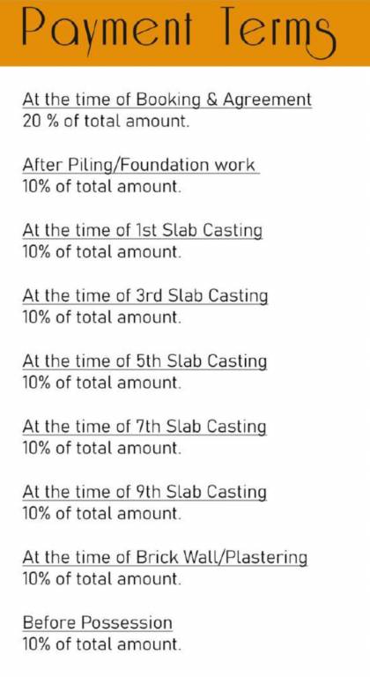370x677 pixels.
Task: Select the 10% amount under 5th Slab Casting
Action: point(102,383)
